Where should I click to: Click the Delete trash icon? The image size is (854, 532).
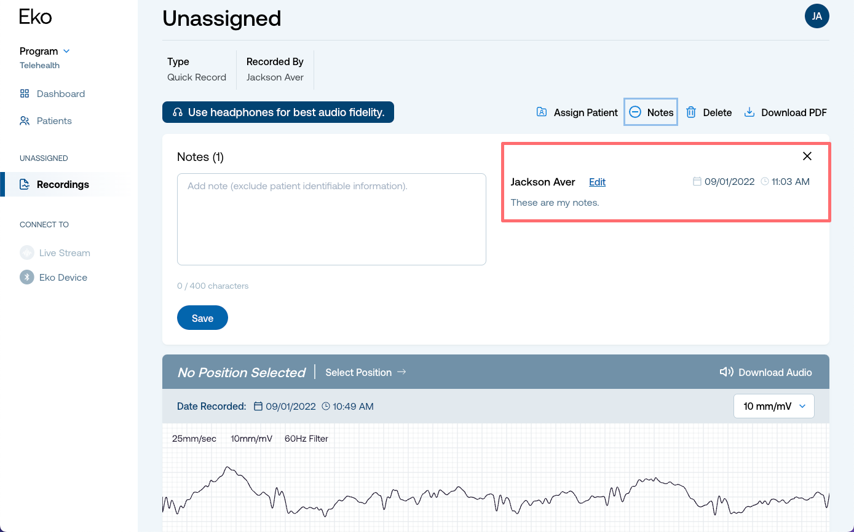pyautogui.click(x=691, y=112)
